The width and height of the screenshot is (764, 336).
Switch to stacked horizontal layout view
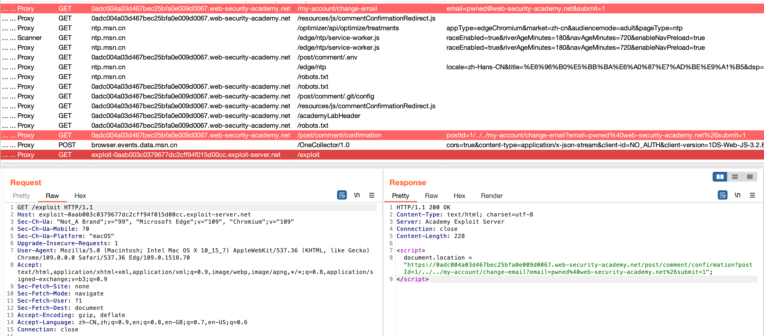735,177
